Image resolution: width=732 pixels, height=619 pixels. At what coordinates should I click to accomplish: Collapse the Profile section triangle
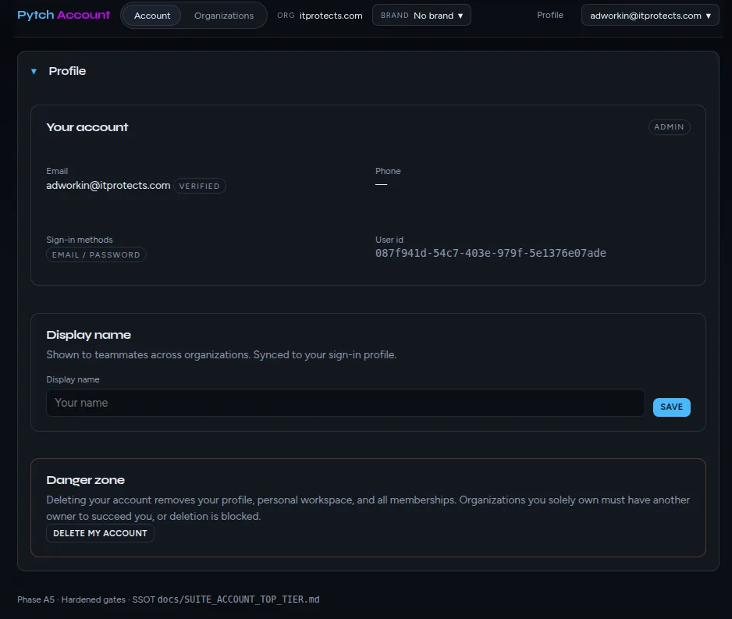pos(34,72)
